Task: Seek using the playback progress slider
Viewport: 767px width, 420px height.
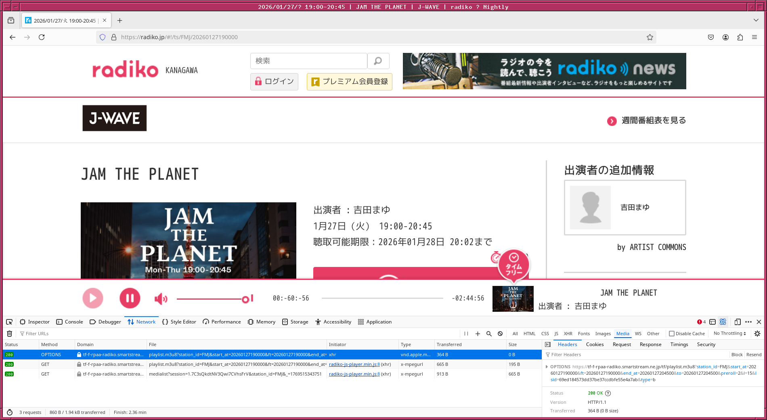Action: 383,298
